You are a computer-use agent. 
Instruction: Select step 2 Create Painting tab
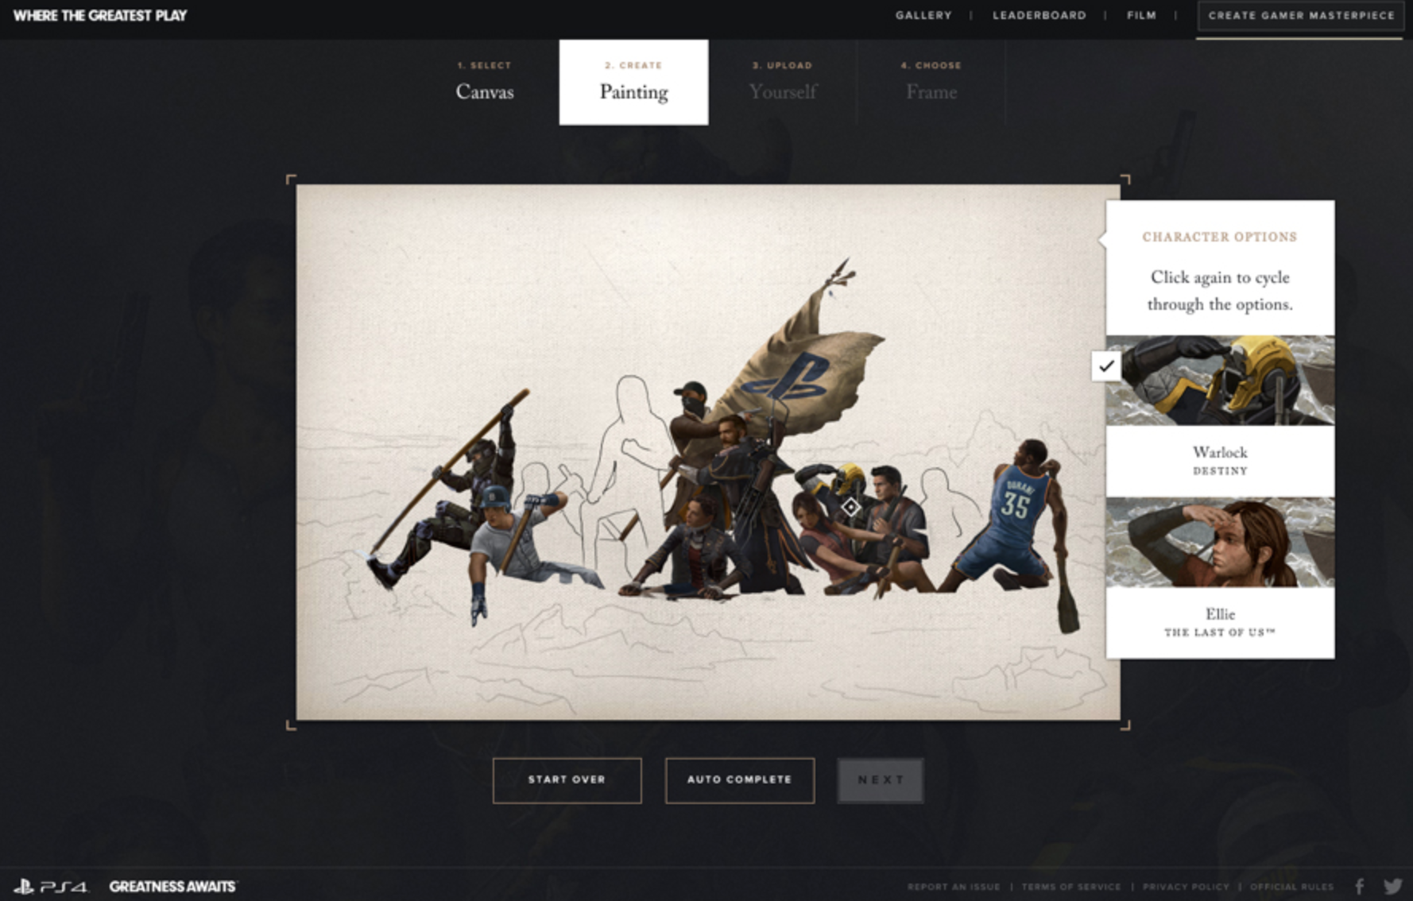pos(633,82)
